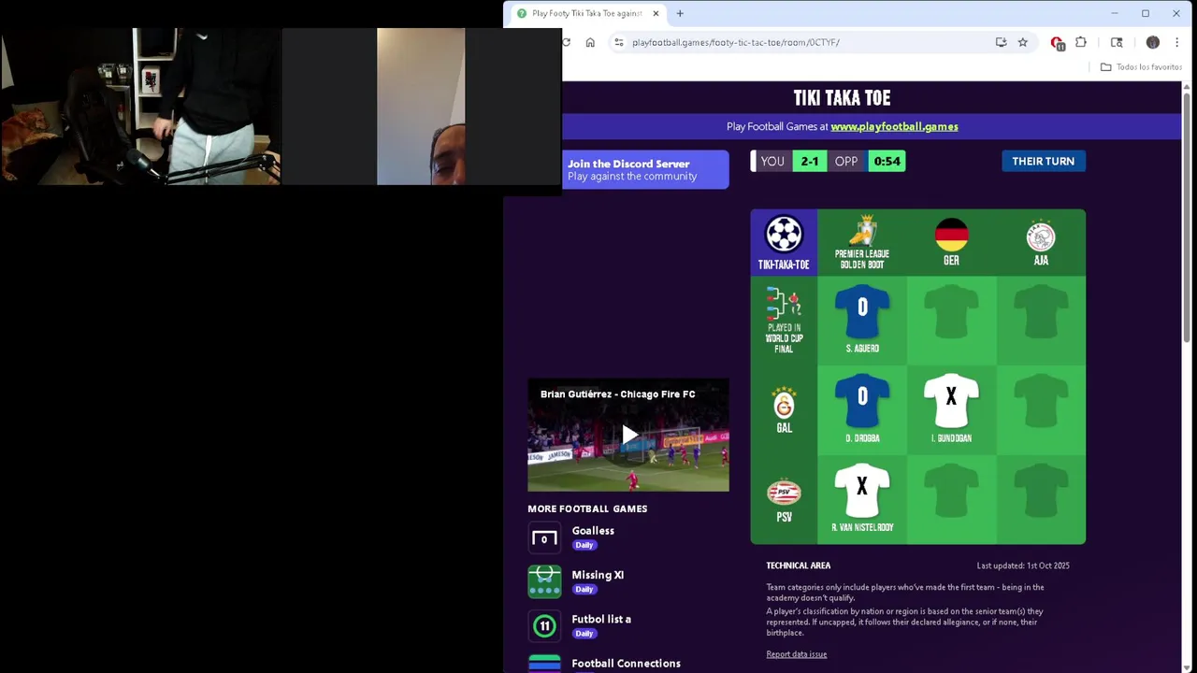Open the Chrome three-dot menu
The image size is (1197, 673).
(1176, 42)
